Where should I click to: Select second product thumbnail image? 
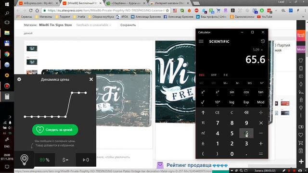pyautogui.click(x=32, y=62)
